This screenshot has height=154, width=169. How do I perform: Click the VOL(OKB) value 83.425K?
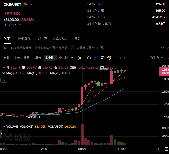40,127
